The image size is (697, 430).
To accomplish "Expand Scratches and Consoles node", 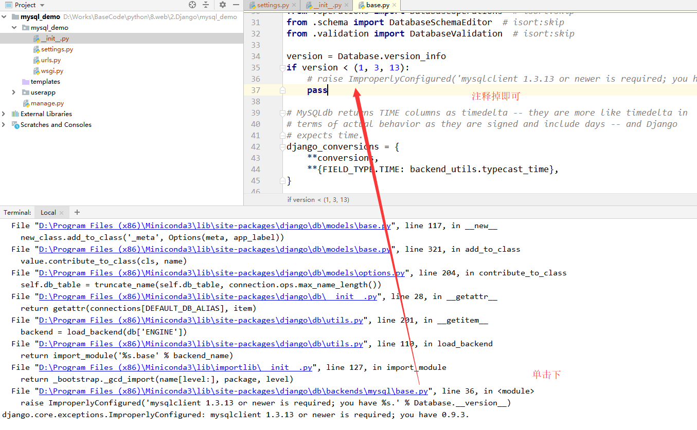I will tap(5, 125).
